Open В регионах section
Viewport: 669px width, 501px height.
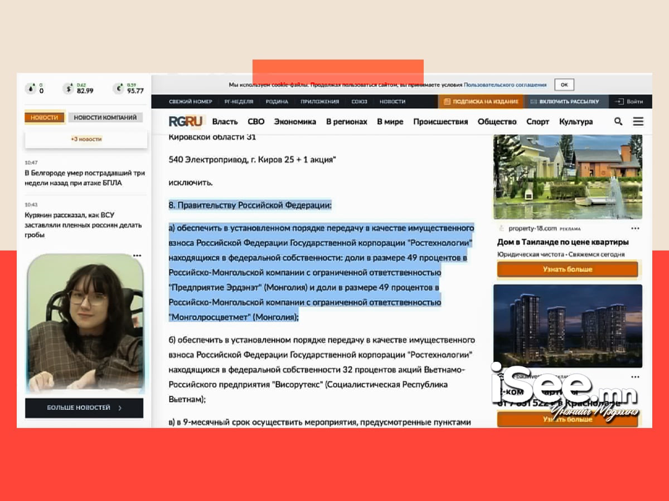point(347,121)
